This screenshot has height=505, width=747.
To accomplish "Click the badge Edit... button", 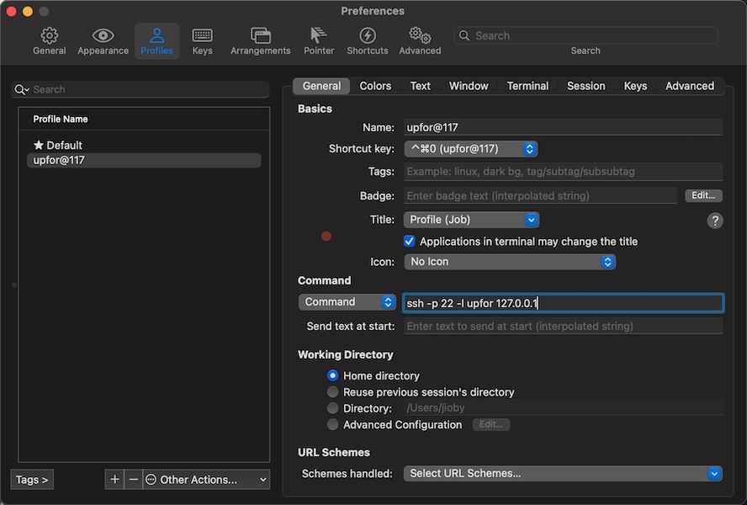I will [x=703, y=195].
